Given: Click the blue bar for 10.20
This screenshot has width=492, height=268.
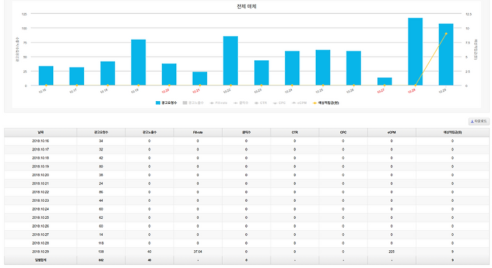Looking at the screenshot, I should [169, 75].
